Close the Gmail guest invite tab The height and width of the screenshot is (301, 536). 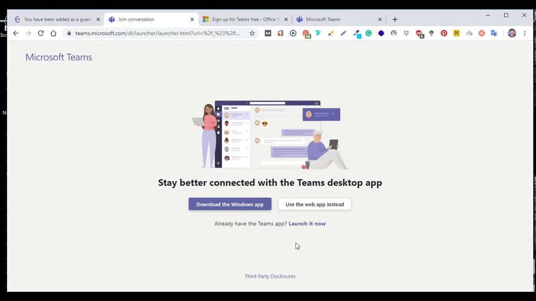pos(98,19)
